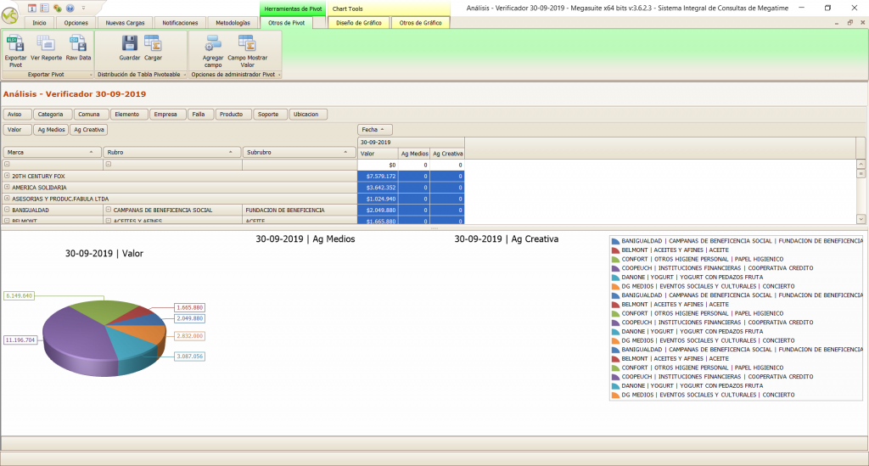Image resolution: width=869 pixels, height=466 pixels.
Task: Toggle sort on Fecha column field
Action: [374, 130]
